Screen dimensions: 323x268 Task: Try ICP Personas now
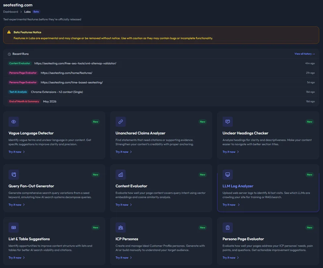[124, 258]
